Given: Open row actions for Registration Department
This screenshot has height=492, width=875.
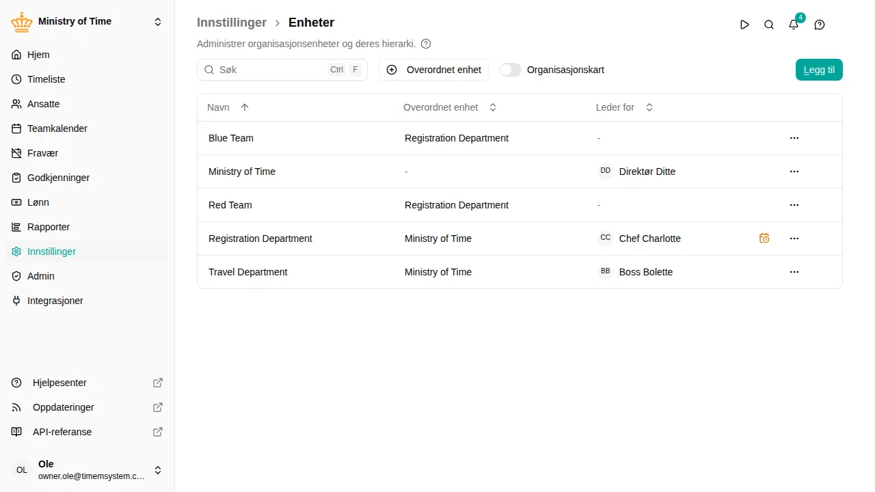Looking at the screenshot, I should click(794, 238).
